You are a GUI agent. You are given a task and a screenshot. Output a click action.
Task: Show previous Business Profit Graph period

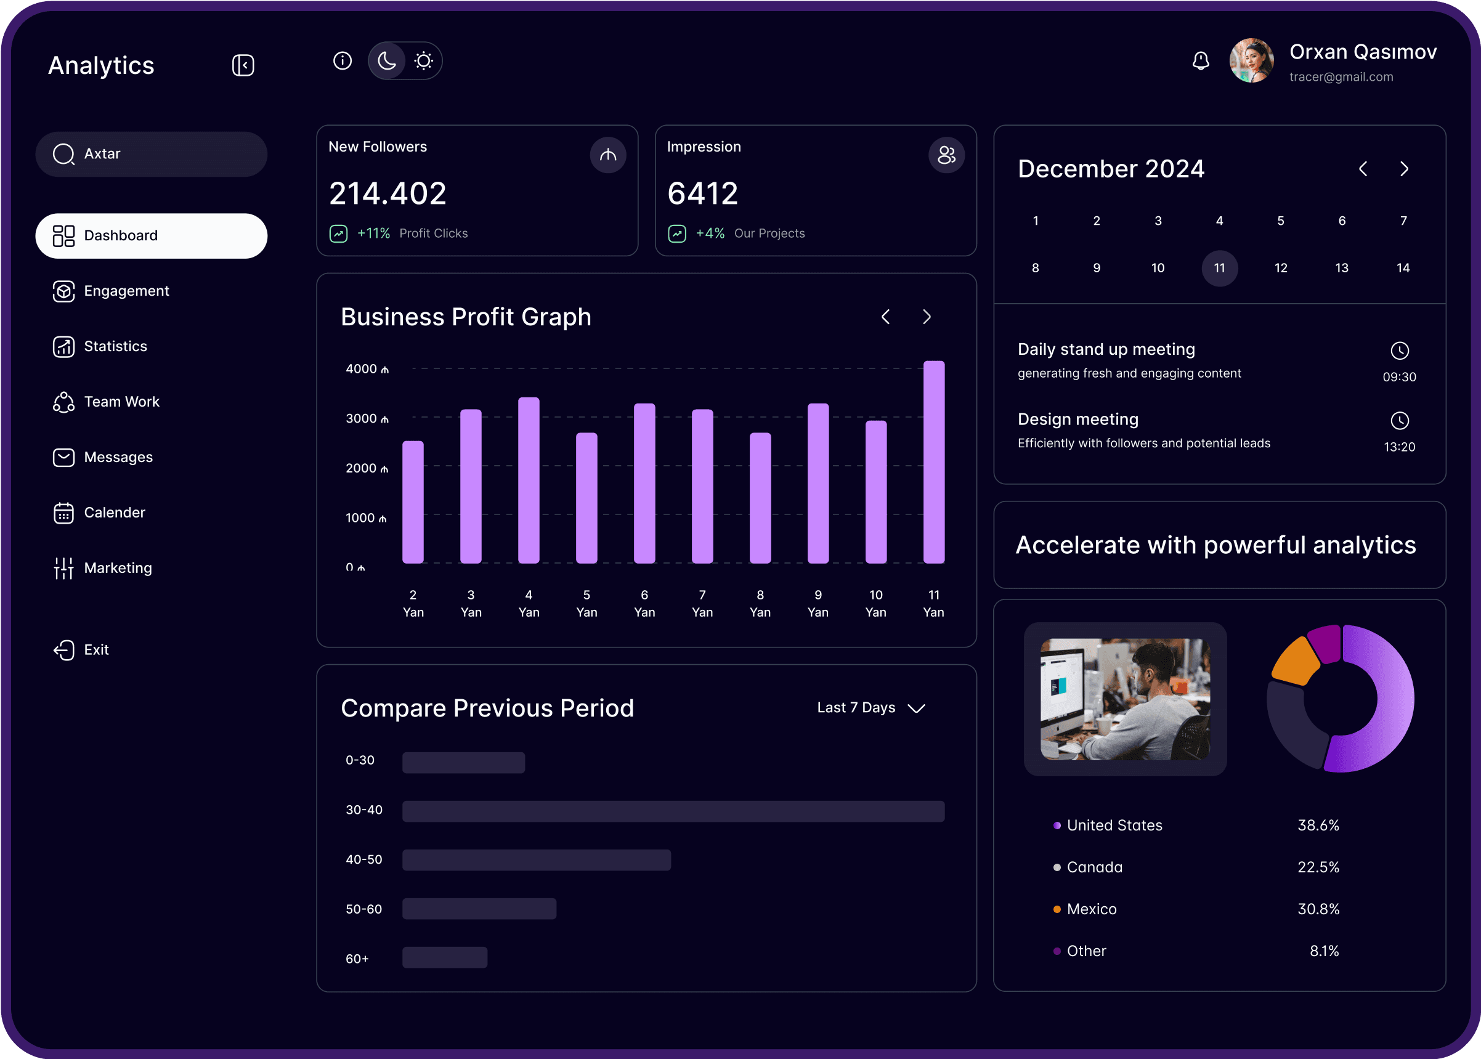pos(886,317)
